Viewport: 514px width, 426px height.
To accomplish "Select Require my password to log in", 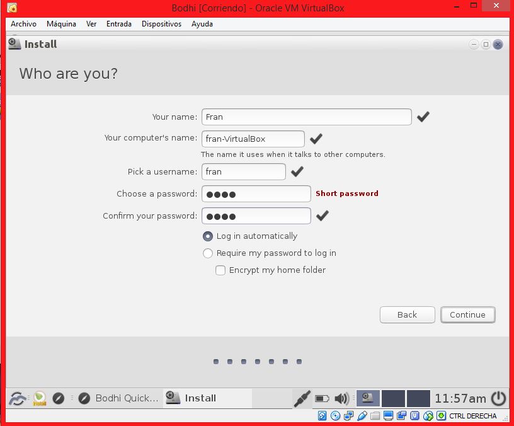I will 208,253.
